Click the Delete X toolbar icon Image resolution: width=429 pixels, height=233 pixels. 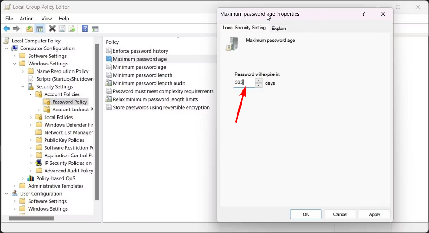click(x=52, y=29)
